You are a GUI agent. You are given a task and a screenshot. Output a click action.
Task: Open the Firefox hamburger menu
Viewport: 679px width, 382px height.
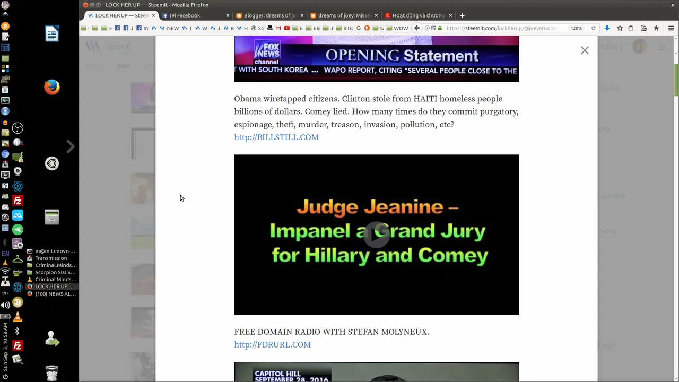671,28
